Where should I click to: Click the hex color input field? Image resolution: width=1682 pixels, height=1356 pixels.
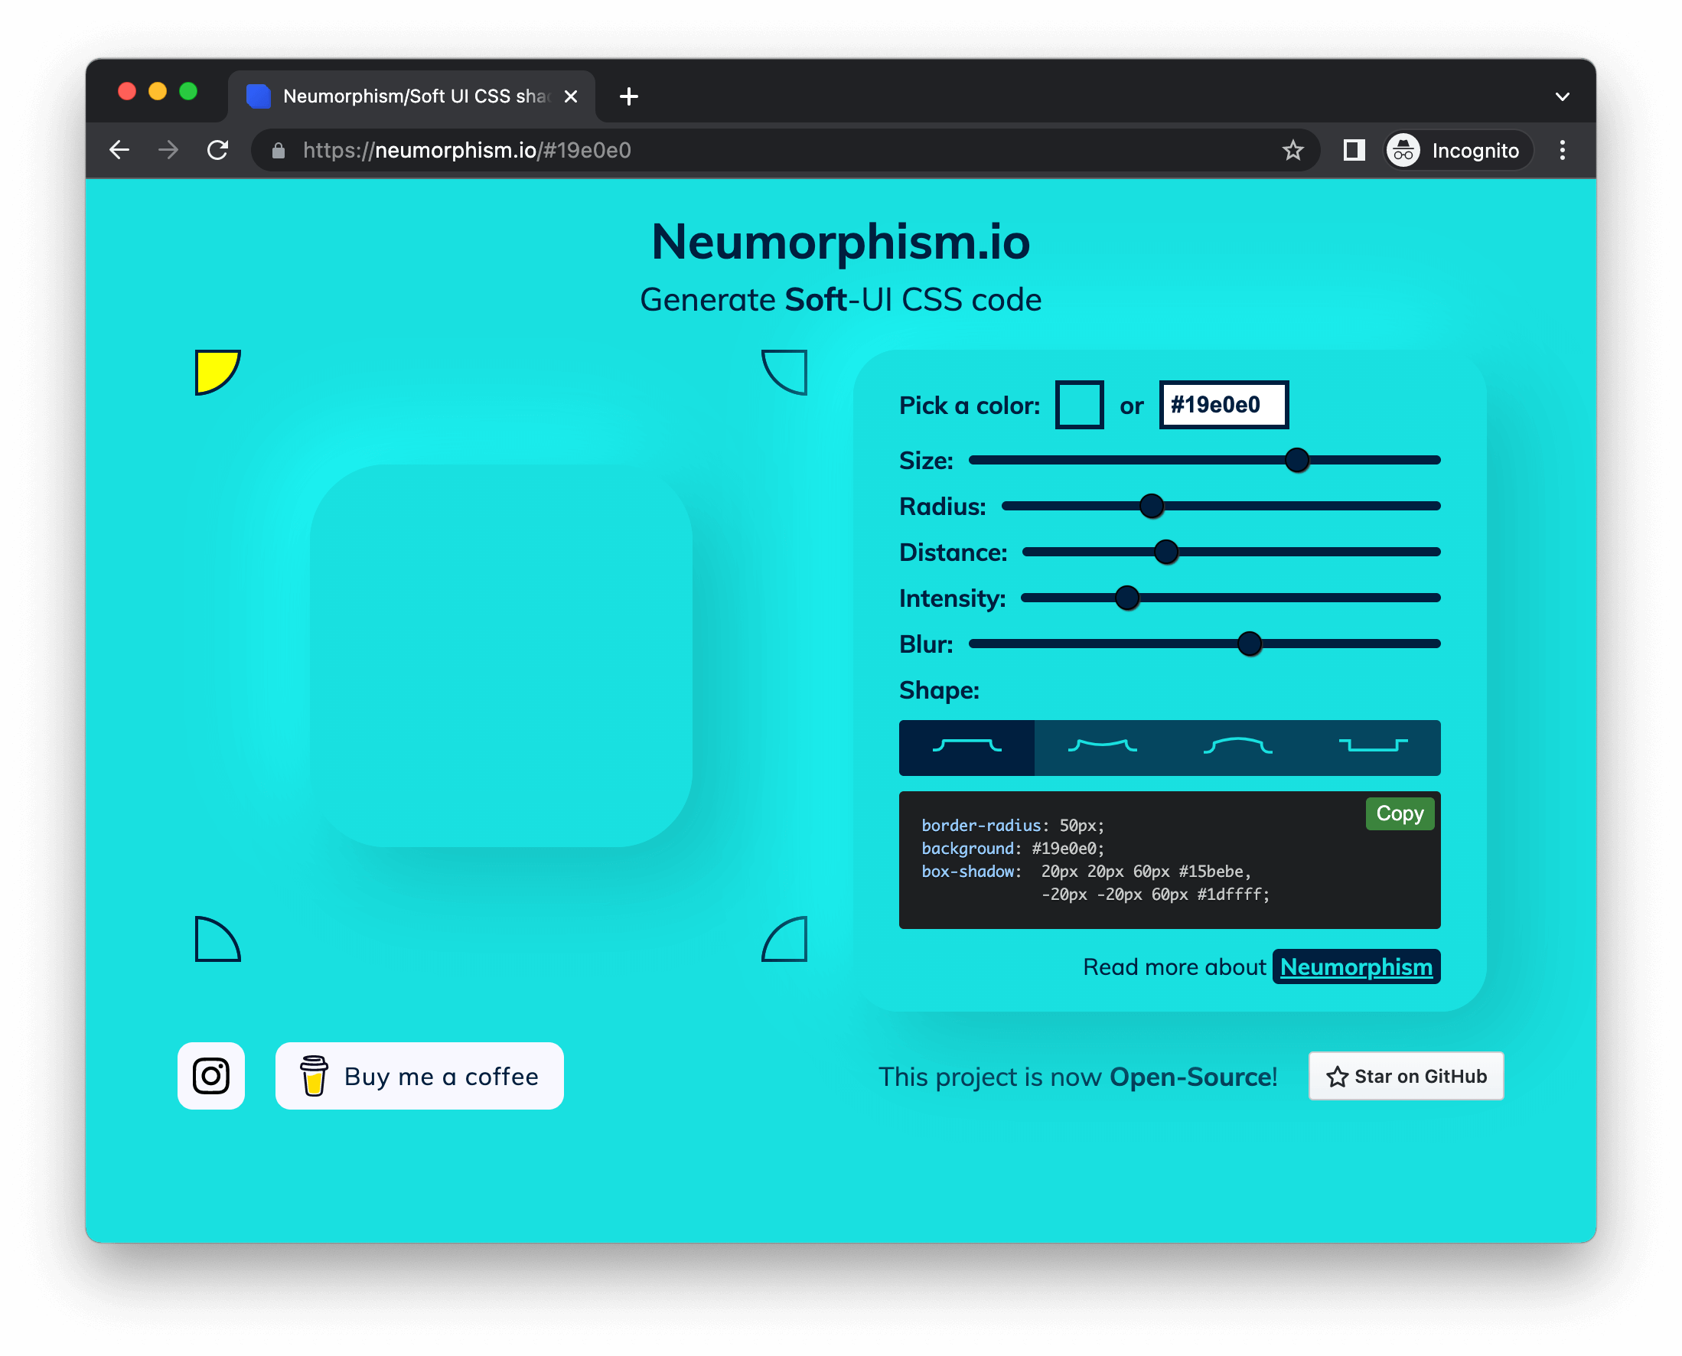pos(1223,405)
